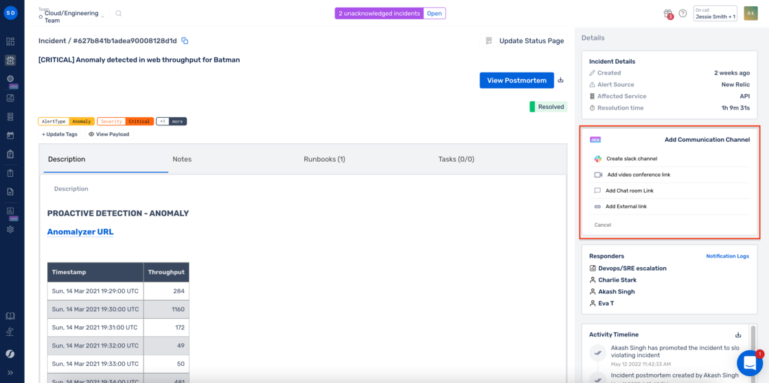
Task: Open the edit note icon in sidebar
Action: [x=10, y=98]
